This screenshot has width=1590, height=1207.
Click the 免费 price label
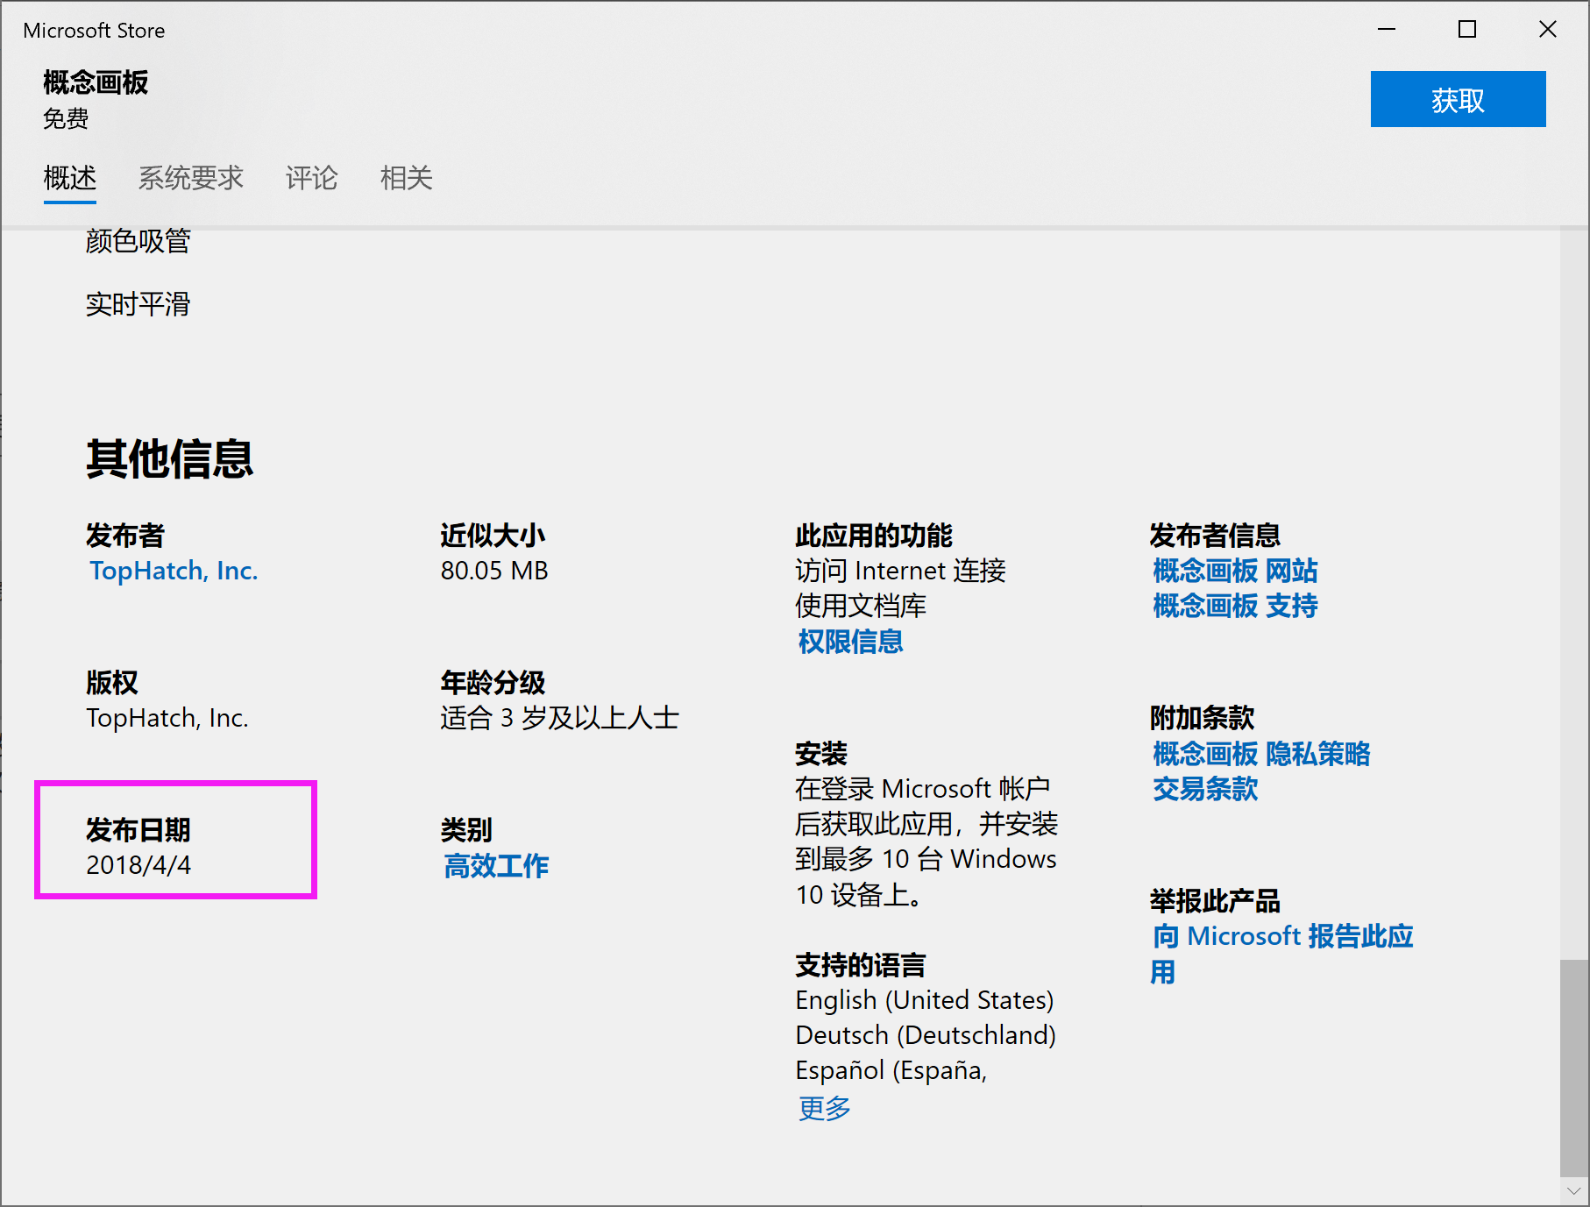point(66,118)
